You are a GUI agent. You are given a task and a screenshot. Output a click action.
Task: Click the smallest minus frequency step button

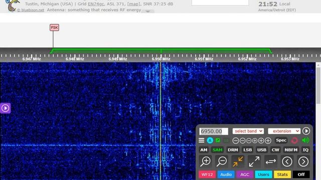pyautogui.click(x=249, y=140)
